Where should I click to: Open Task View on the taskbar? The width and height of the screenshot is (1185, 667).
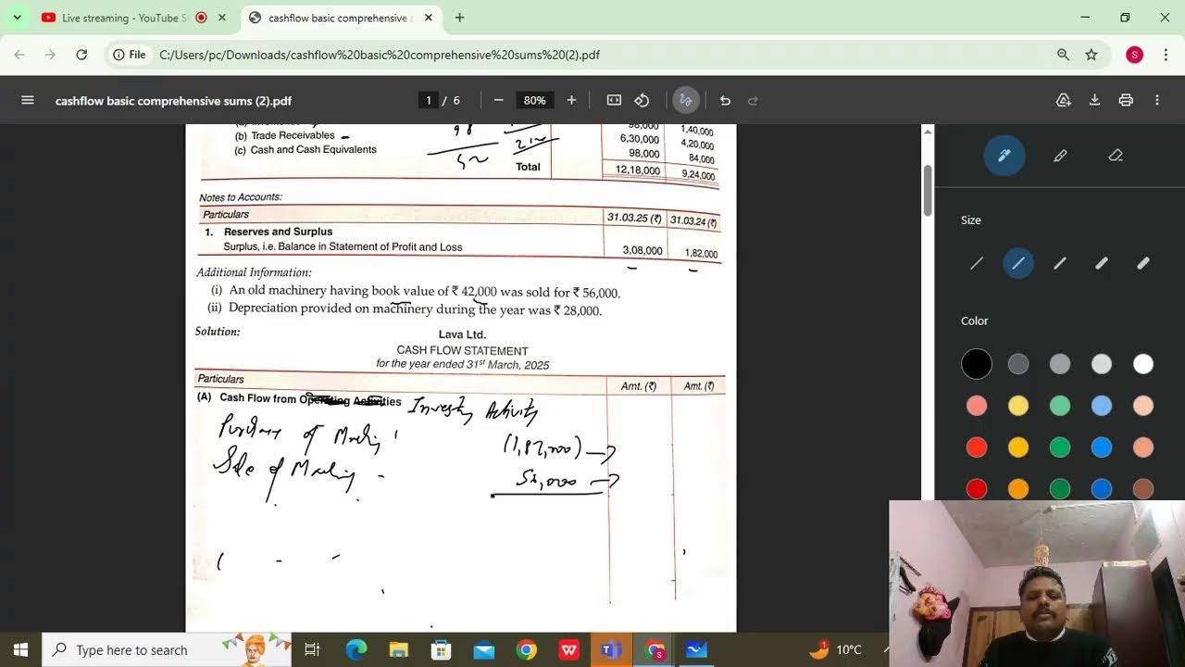312,649
